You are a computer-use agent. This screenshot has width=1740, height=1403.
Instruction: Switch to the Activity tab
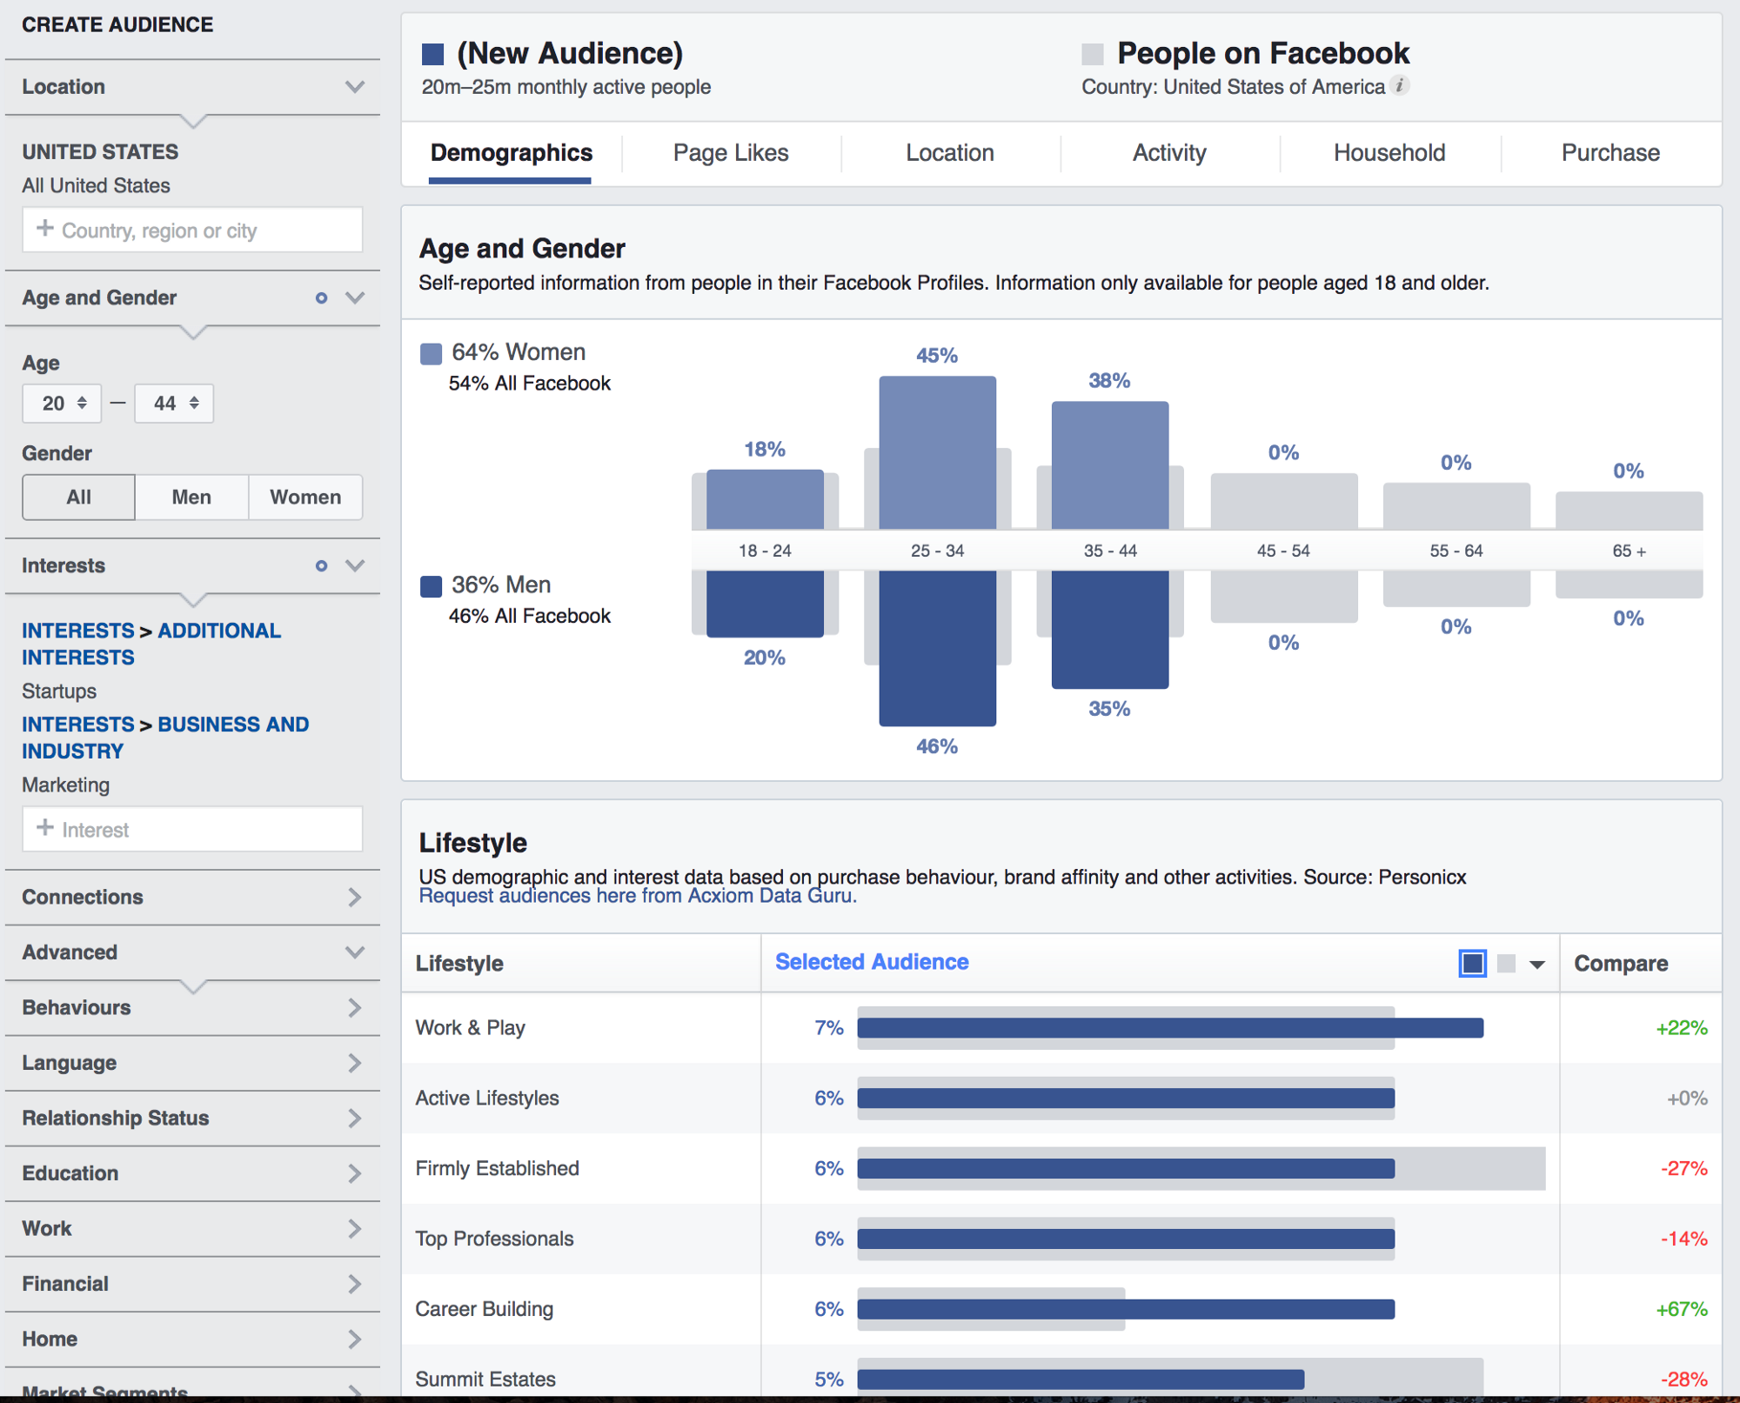(x=1169, y=153)
